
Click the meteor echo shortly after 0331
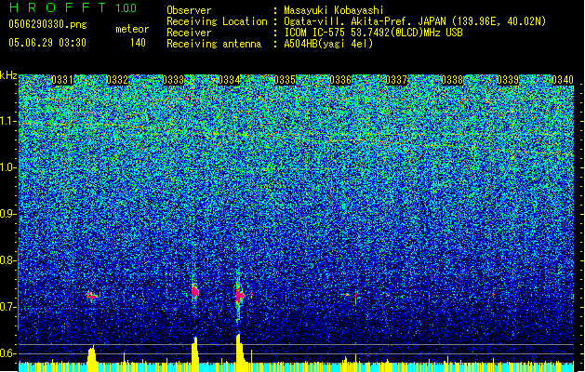[x=91, y=297]
